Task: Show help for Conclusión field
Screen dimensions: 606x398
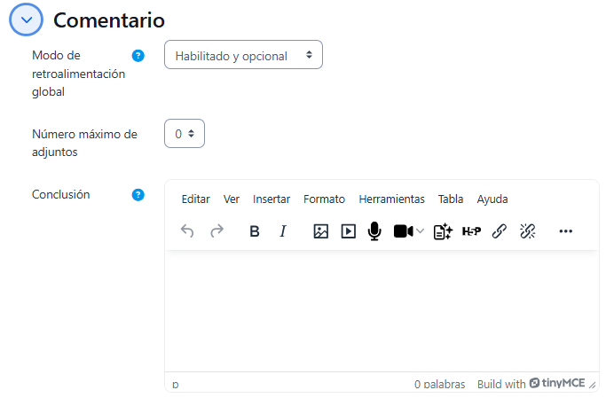Action: click(x=138, y=195)
